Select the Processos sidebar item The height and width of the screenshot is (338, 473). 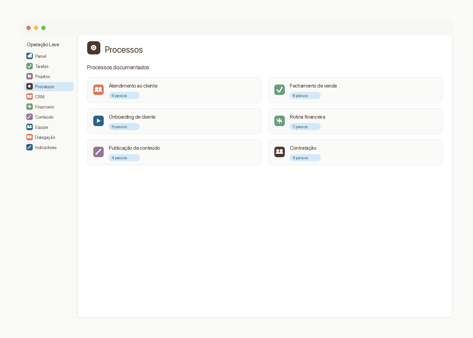coord(49,87)
